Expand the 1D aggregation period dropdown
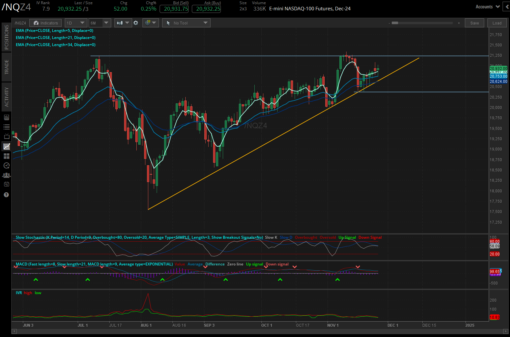510x337 pixels. (76, 23)
